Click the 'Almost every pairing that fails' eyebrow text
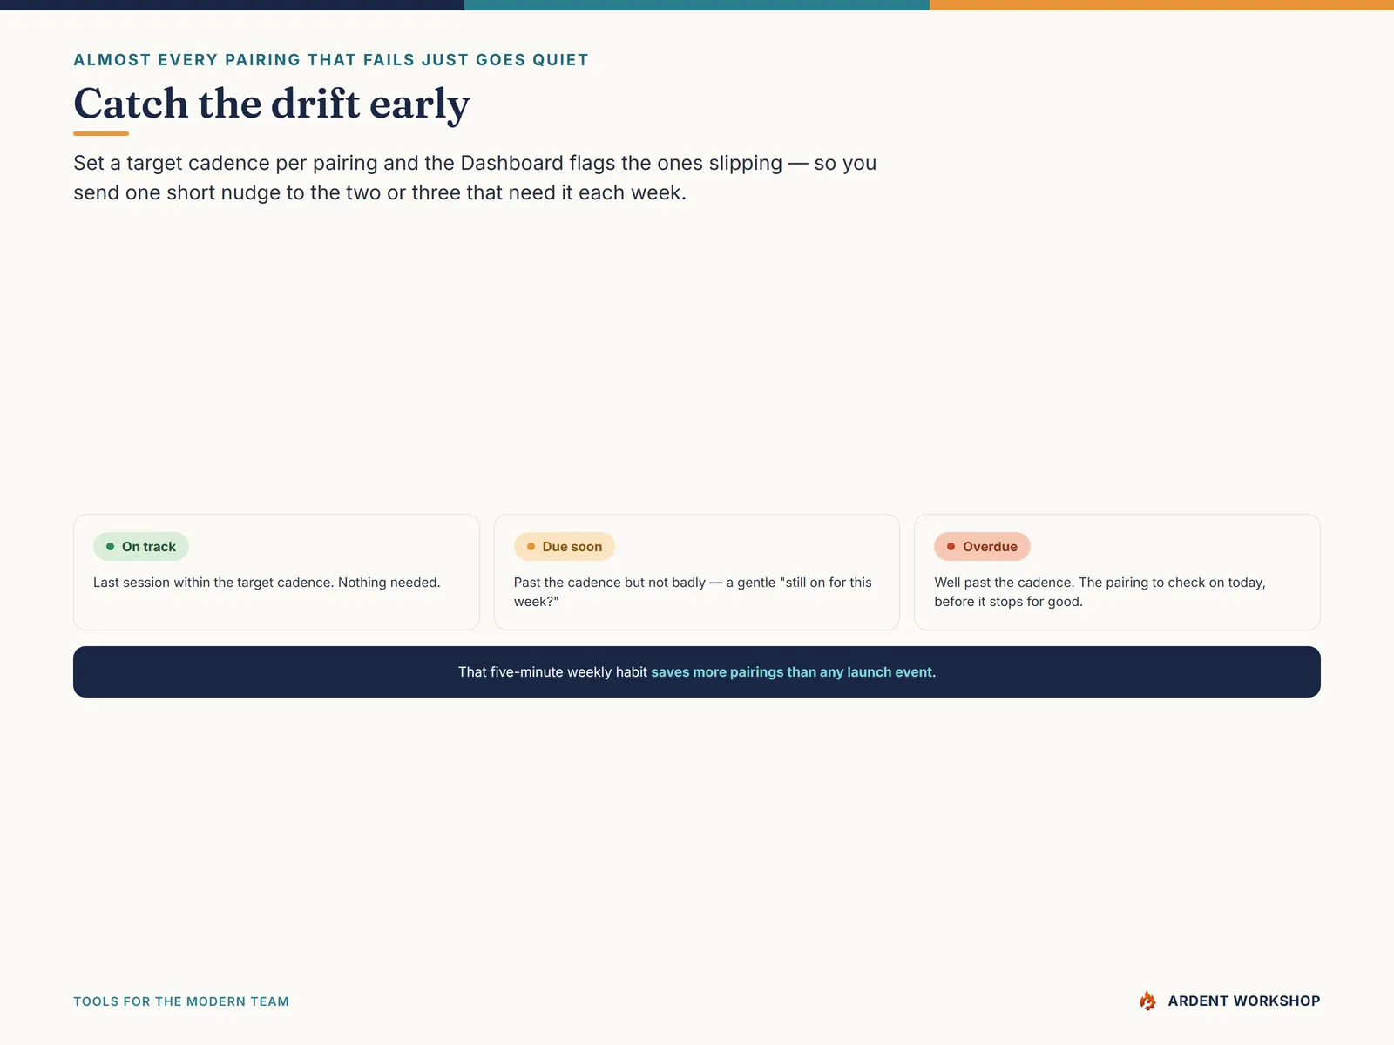This screenshot has height=1045, width=1394. pyautogui.click(x=331, y=60)
